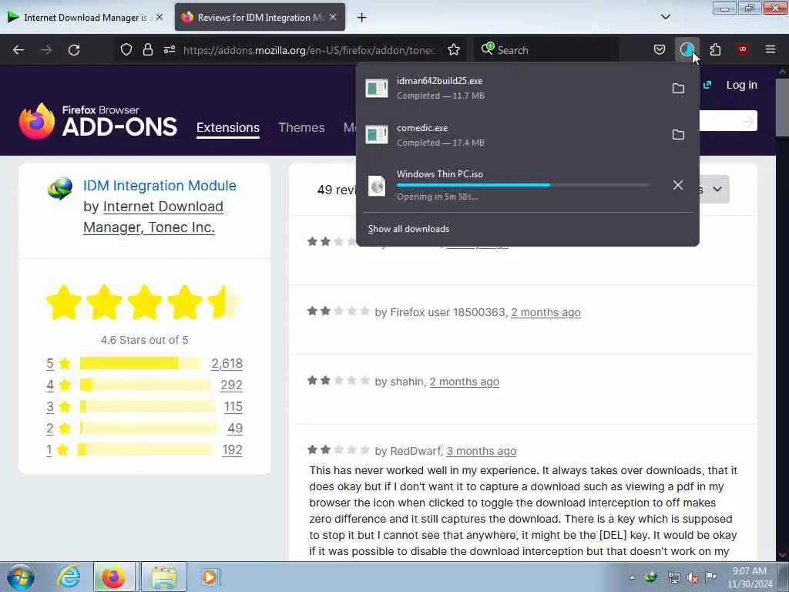
Task: Open author Internet Download Manager, Tonec Inc.
Action: [x=153, y=217]
